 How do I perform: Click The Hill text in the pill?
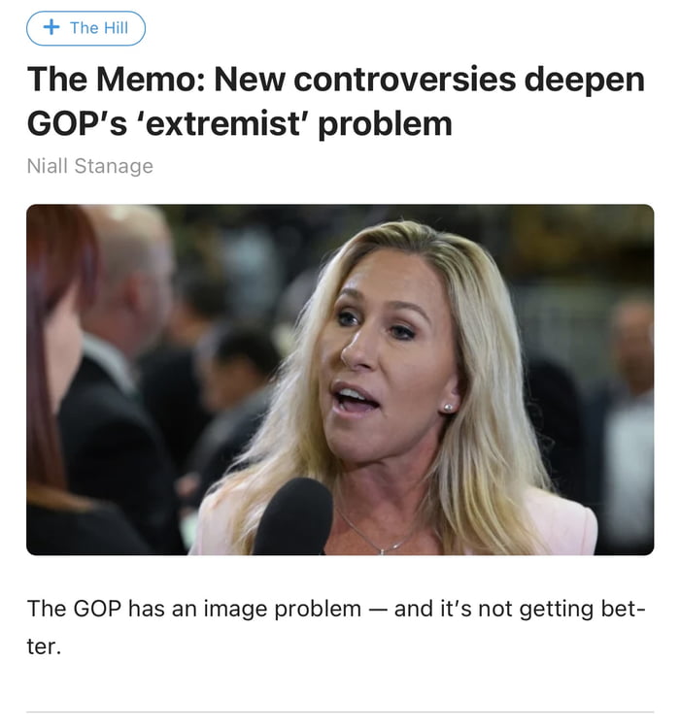pyautogui.click(x=99, y=28)
